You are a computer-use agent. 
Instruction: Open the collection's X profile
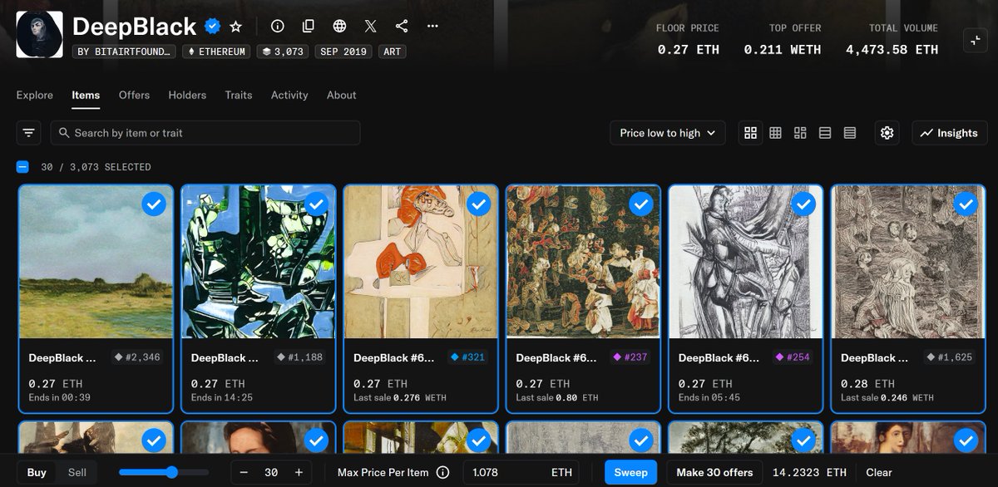click(x=371, y=27)
